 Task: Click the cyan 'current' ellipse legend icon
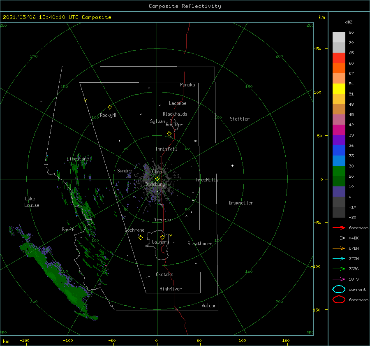tap(339, 289)
